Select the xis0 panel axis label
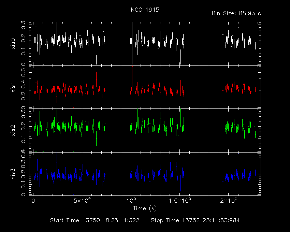Screen dimensions: 290x232 coord(13,44)
